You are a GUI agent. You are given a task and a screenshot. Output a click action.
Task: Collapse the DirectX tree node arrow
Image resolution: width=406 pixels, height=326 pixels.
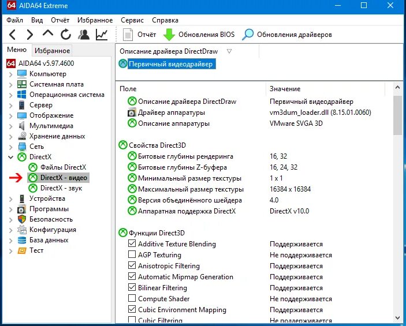coord(10,157)
